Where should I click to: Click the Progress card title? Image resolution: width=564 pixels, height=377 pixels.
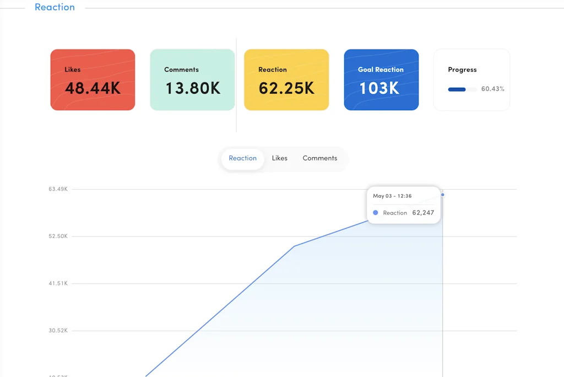click(x=462, y=70)
